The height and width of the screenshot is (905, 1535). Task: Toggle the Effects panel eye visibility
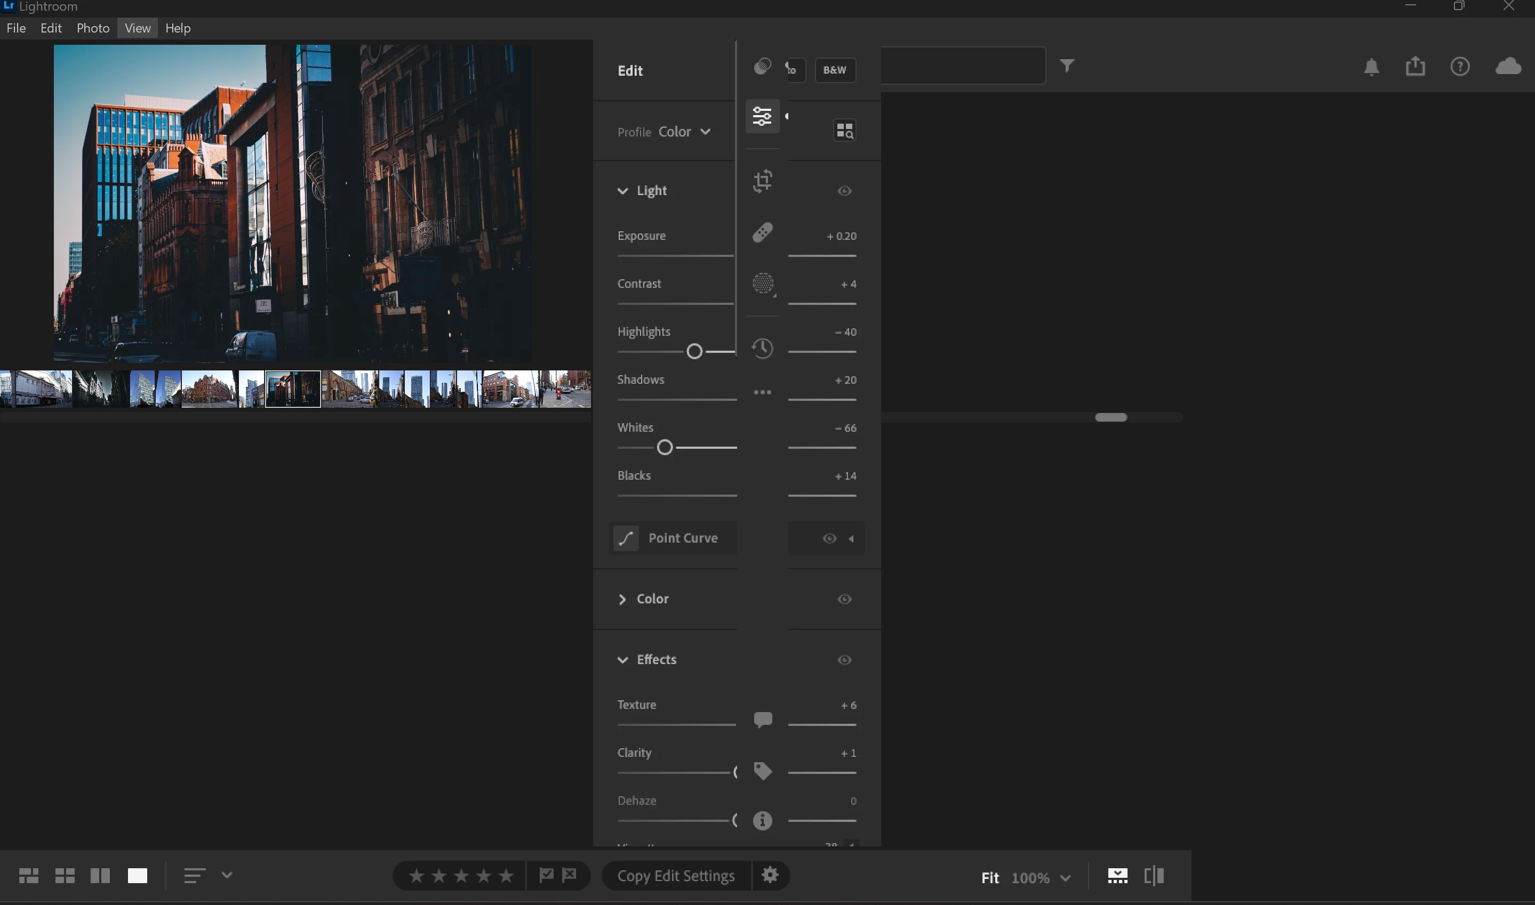point(844,660)
